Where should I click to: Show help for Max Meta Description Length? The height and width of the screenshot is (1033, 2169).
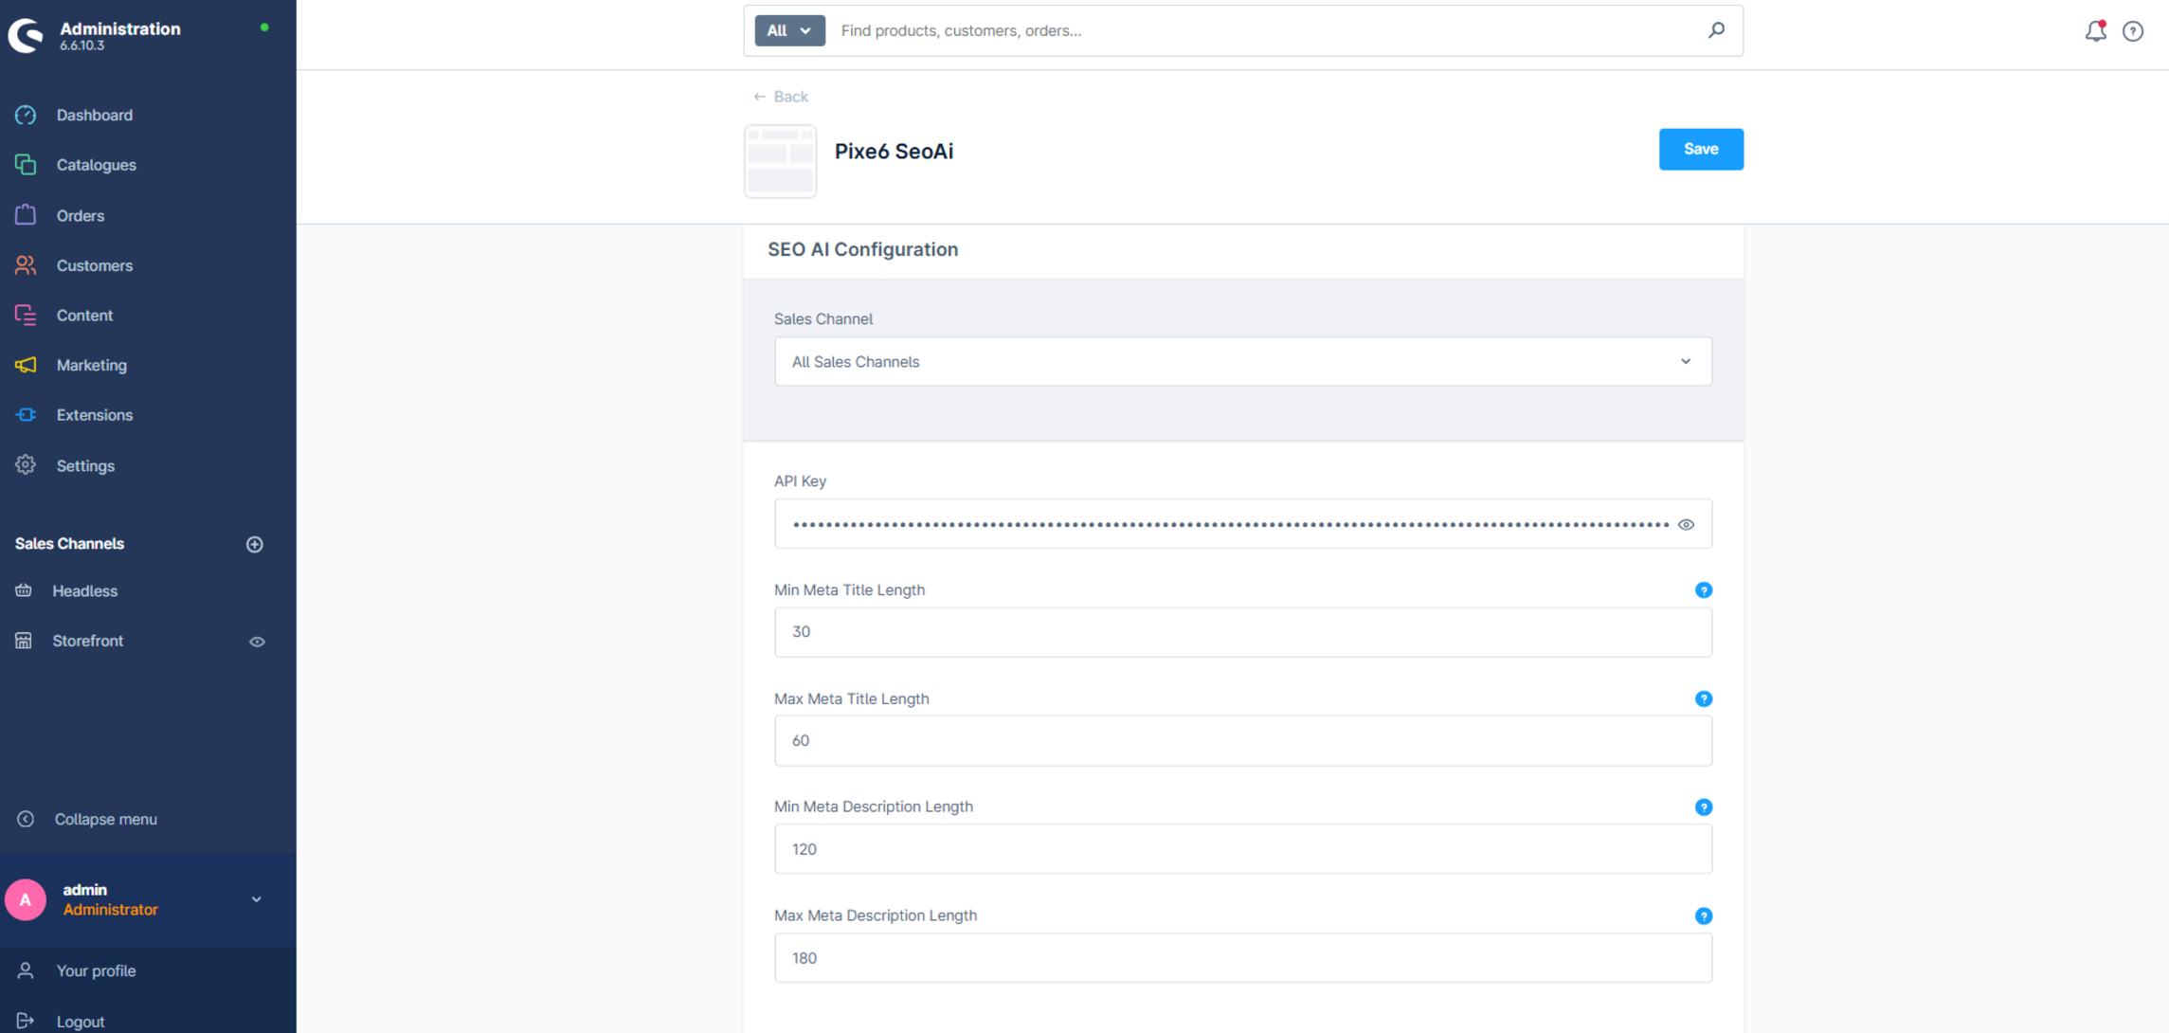[x=1703, y=915]
